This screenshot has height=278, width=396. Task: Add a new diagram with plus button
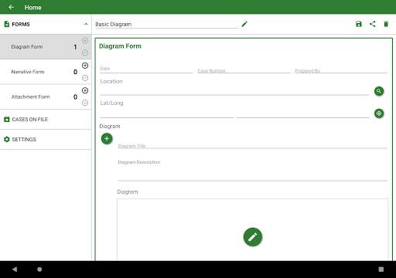click(x=107, y=139)
